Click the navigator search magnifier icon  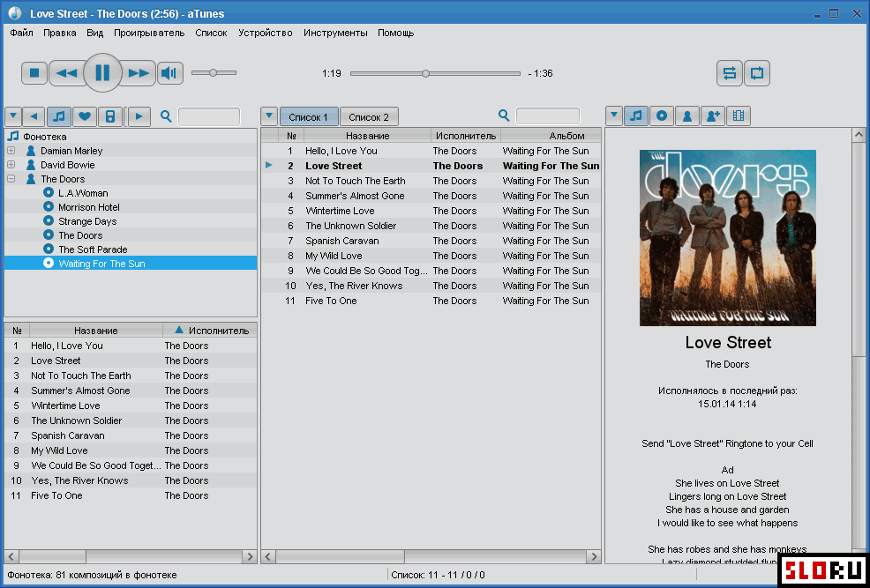(166, 115)
